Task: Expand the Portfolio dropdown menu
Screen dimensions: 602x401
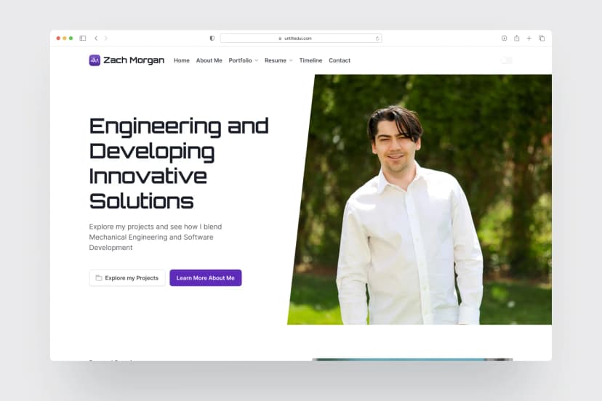Action: pos(244,60)
